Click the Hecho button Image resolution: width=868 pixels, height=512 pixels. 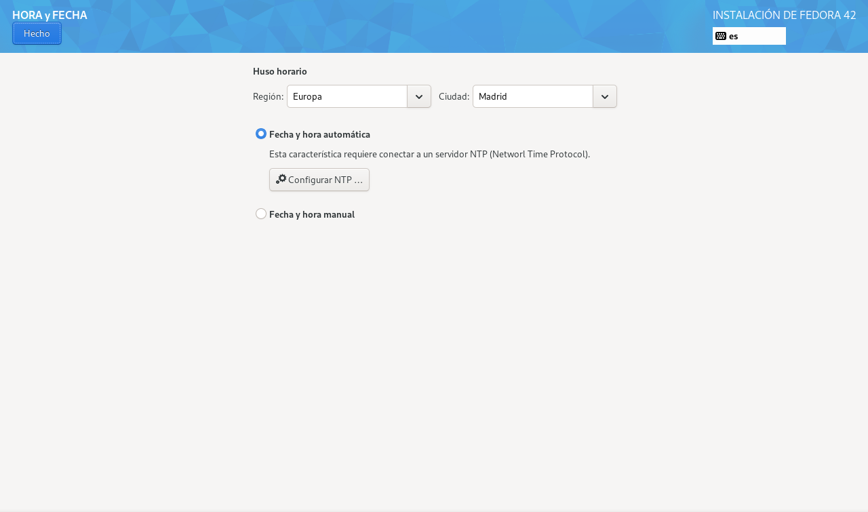(x=37, y=33)
